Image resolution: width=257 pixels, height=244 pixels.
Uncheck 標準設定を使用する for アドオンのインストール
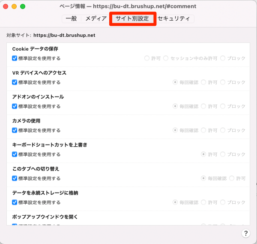tap(15, 106)
